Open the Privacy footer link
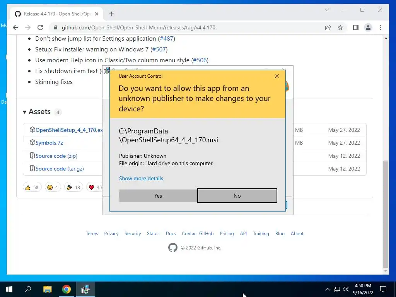Image resolution: width=396 pixels, height=297 pixels. (x=111, y=234)
